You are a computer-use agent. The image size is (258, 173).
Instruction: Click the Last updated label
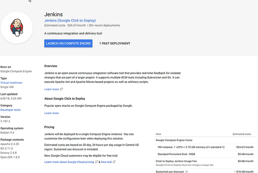(9, 94)
